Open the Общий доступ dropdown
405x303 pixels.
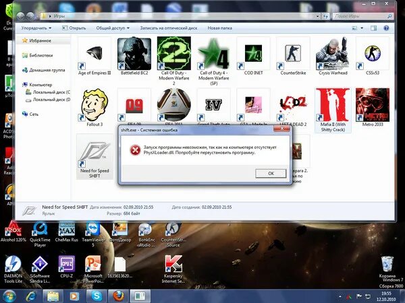(x=113, y=28)
